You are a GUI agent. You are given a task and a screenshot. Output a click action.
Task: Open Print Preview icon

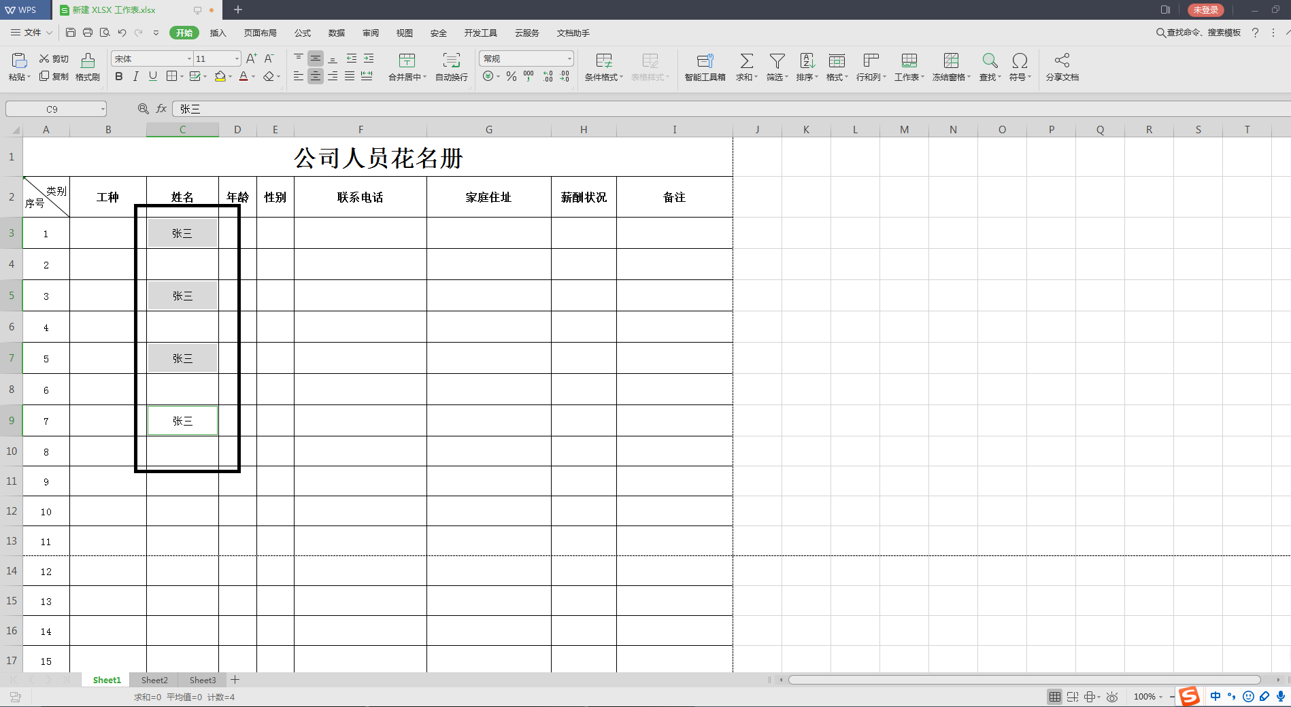105,33
